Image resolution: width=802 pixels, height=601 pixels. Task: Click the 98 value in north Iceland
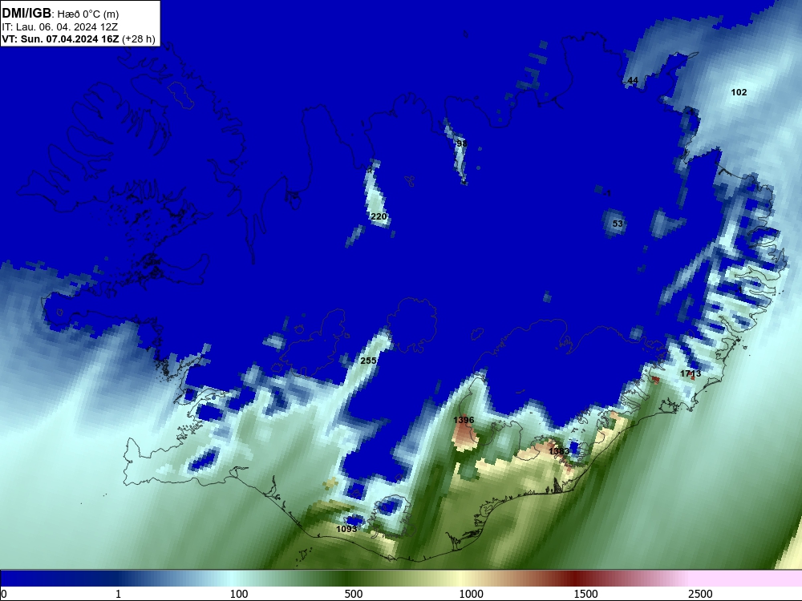click(x=461, y=143)
